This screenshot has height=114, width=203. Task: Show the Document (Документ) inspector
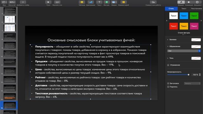[x=197, y=2]
